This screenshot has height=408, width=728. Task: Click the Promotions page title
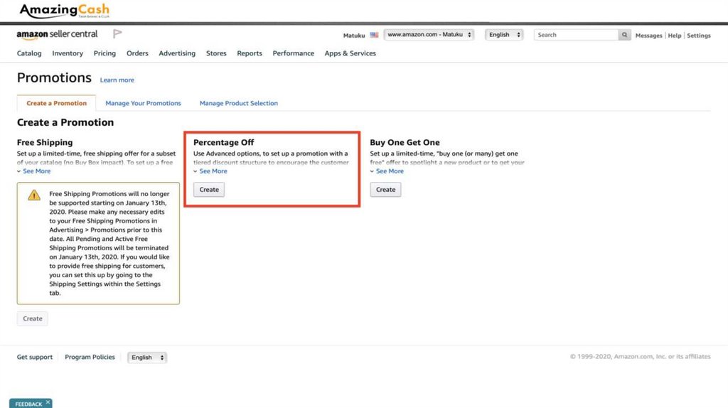coord(54,77)
